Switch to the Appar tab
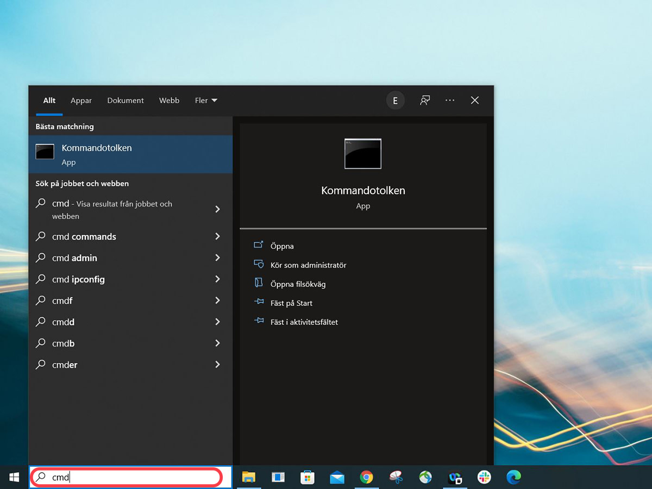 click(x=81, y=101)
